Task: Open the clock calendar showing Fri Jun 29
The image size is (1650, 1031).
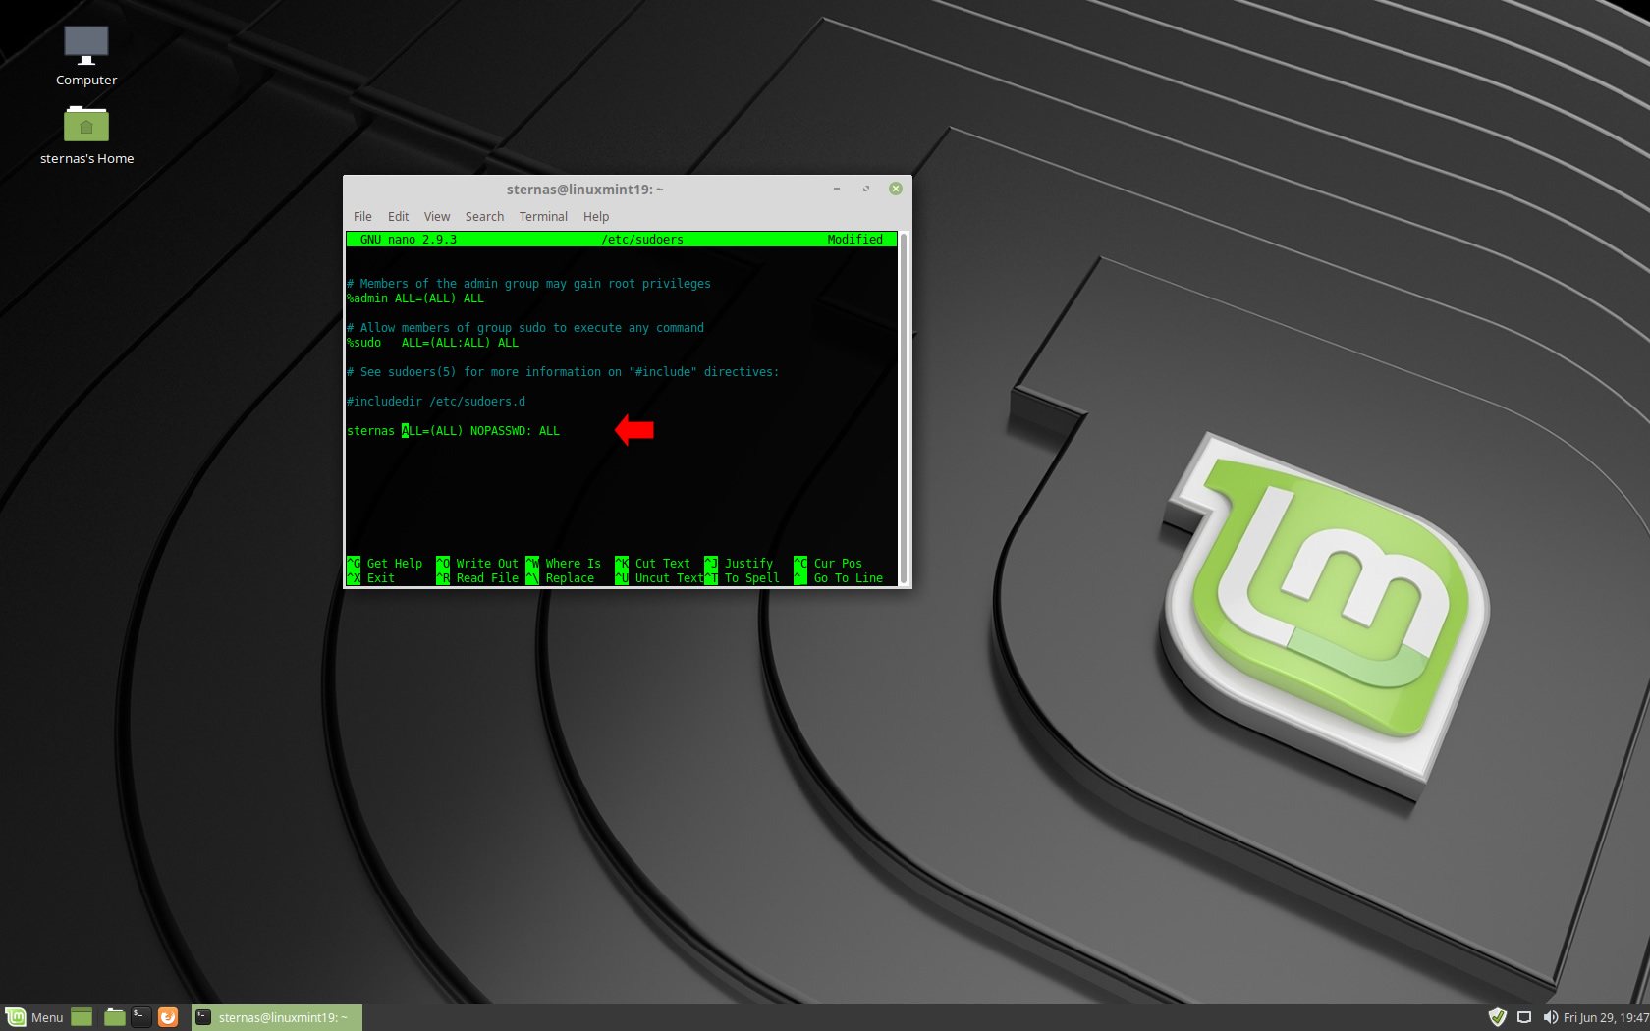Action: pos(1606,1017)
